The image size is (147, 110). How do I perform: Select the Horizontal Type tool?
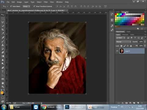tap(3, 71)
